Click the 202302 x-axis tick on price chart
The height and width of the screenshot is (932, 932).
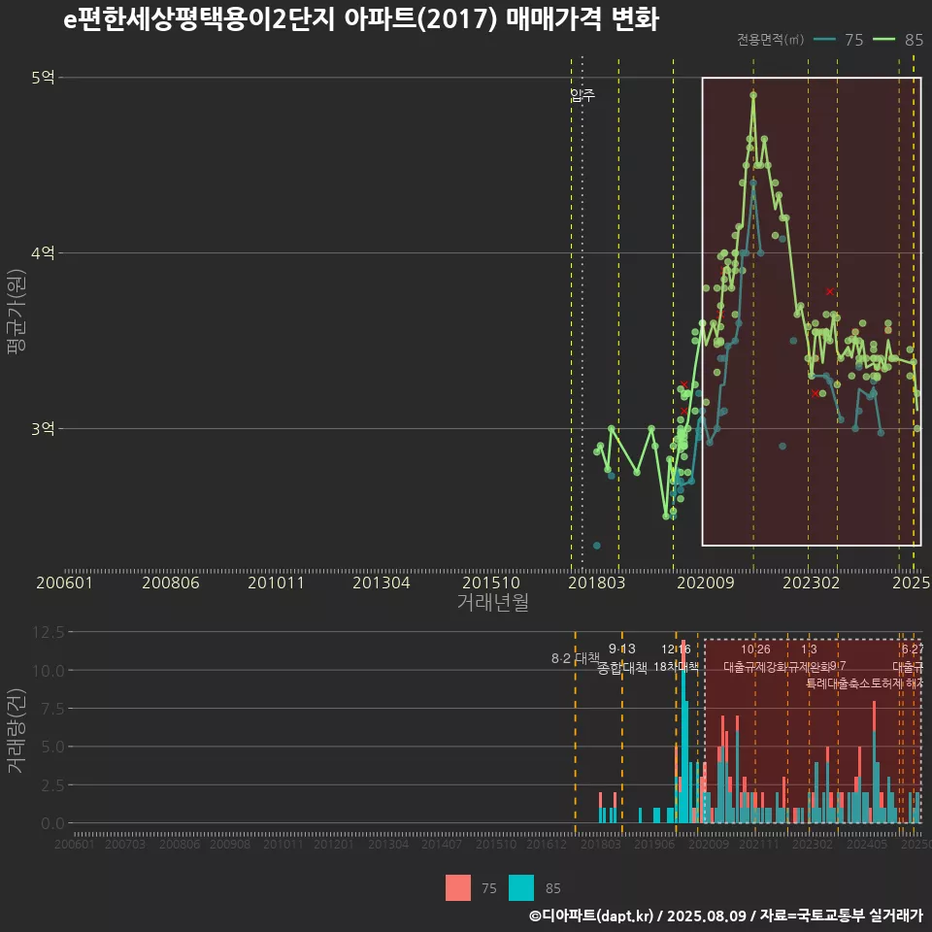[x=812, y=582]
